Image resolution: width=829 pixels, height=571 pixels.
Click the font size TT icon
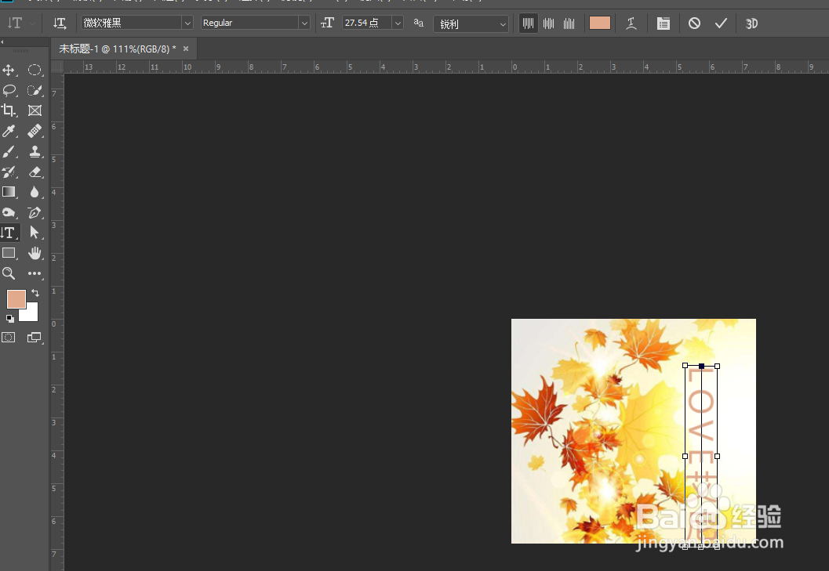(x=327, y=23)
